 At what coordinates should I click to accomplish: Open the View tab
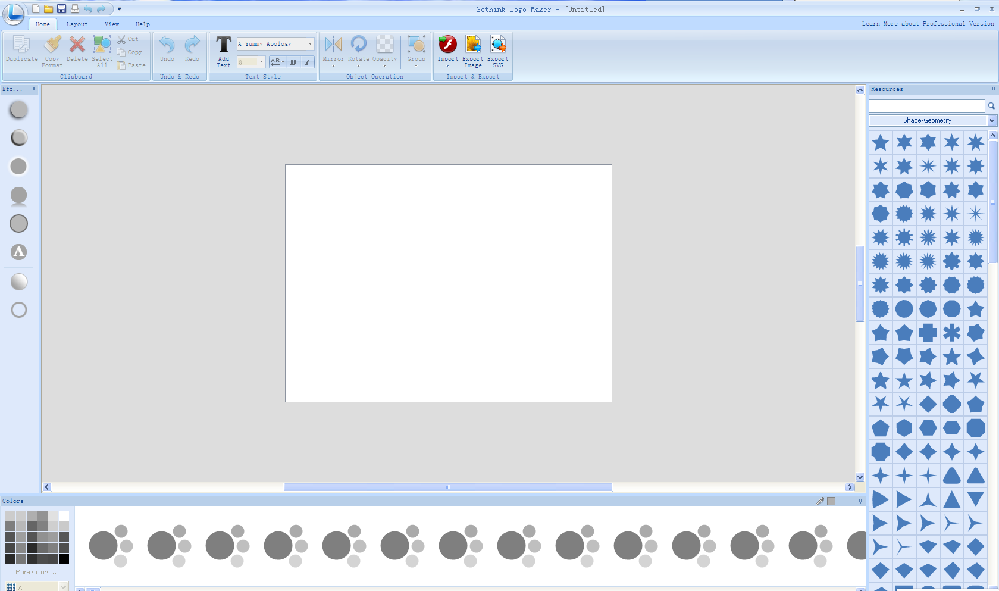coord(112,24)
